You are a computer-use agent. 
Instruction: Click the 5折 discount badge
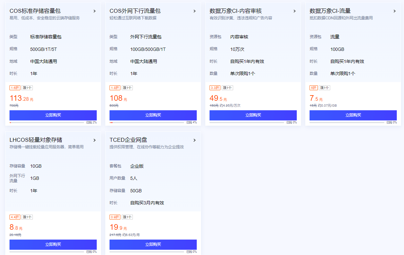point(313,88)
